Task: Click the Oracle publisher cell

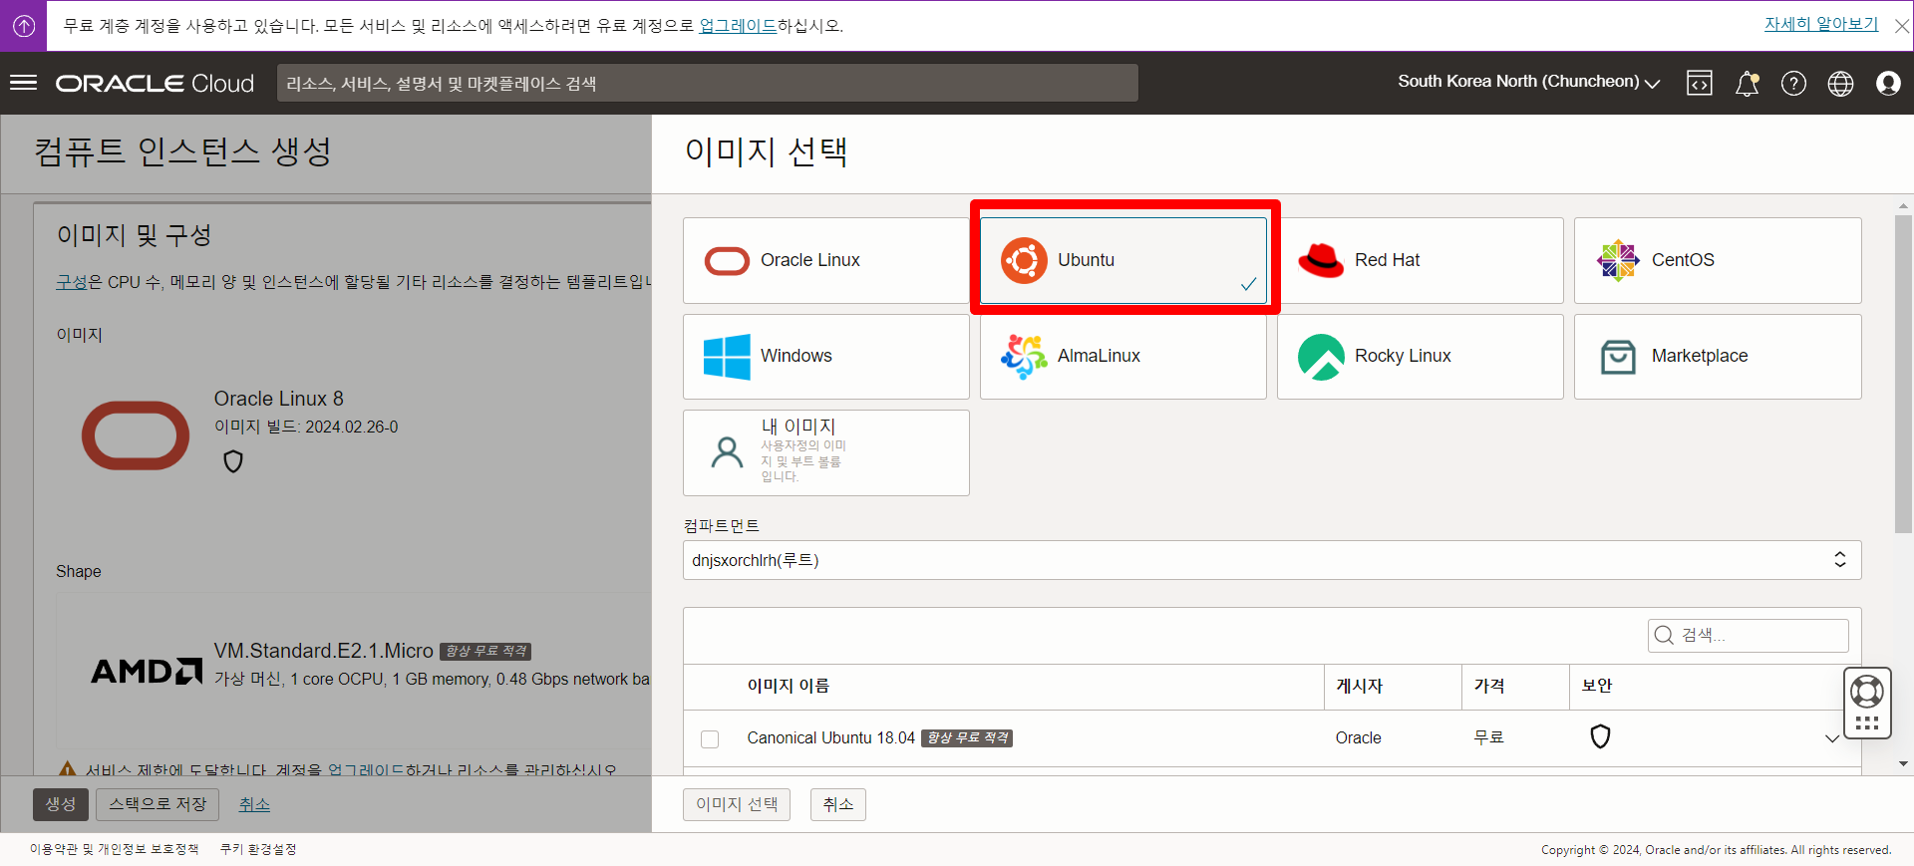Action: (1358, 738)
